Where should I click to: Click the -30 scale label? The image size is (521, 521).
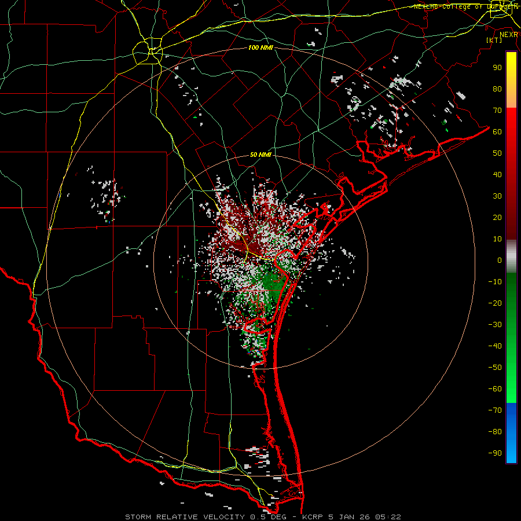tap(495, 325)
